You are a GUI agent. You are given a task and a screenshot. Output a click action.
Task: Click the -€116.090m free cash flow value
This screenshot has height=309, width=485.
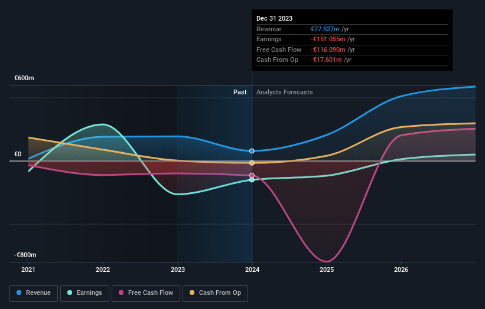[328, 50]
